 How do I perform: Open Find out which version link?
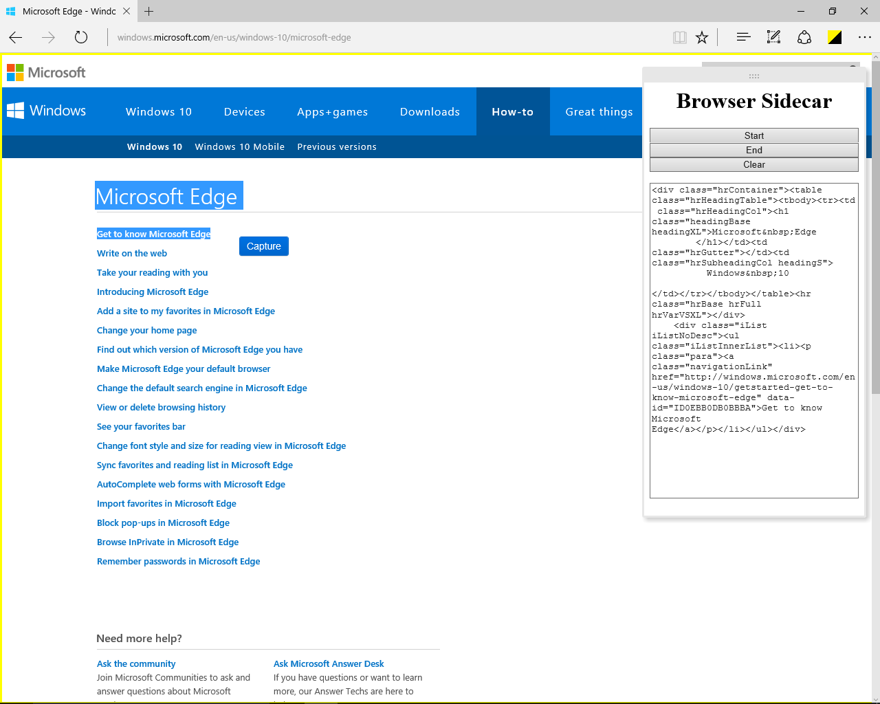(x=199, y=349)
